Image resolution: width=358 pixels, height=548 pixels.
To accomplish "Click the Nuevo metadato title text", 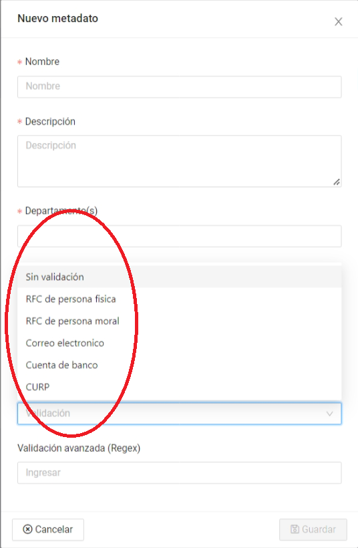I will pos(57,19).
